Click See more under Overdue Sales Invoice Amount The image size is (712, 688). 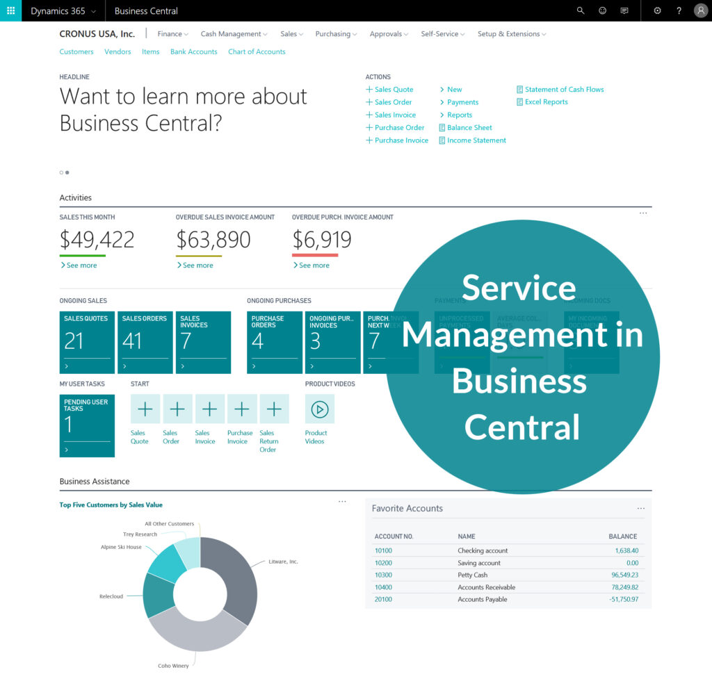[x=195, y=265]
